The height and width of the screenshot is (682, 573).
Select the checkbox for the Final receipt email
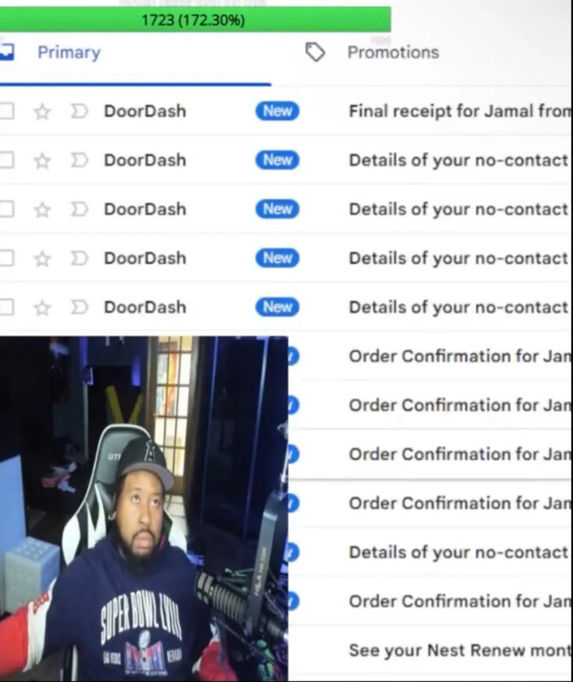(6, 111)
